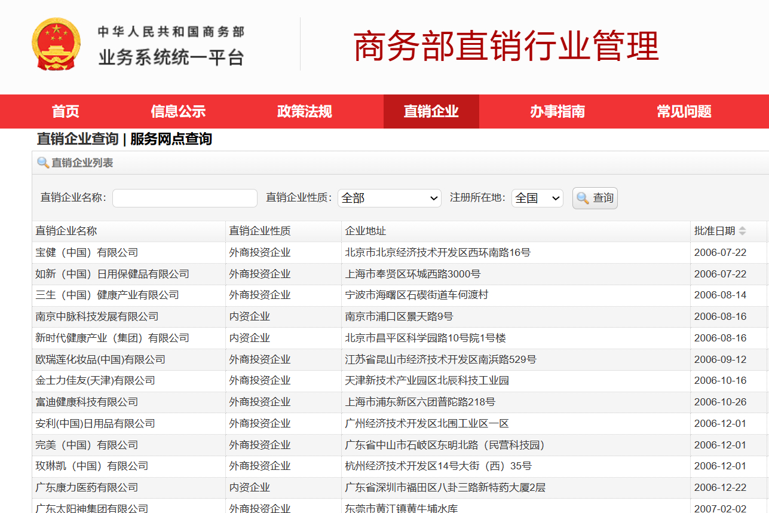Click the 直销企业名称 column header
Viewport: 769px width, 513px height.
pos(66,231)
